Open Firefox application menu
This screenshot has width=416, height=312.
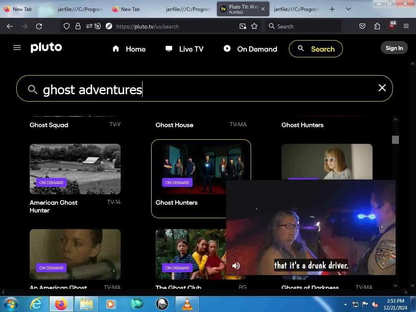point(406,26)
